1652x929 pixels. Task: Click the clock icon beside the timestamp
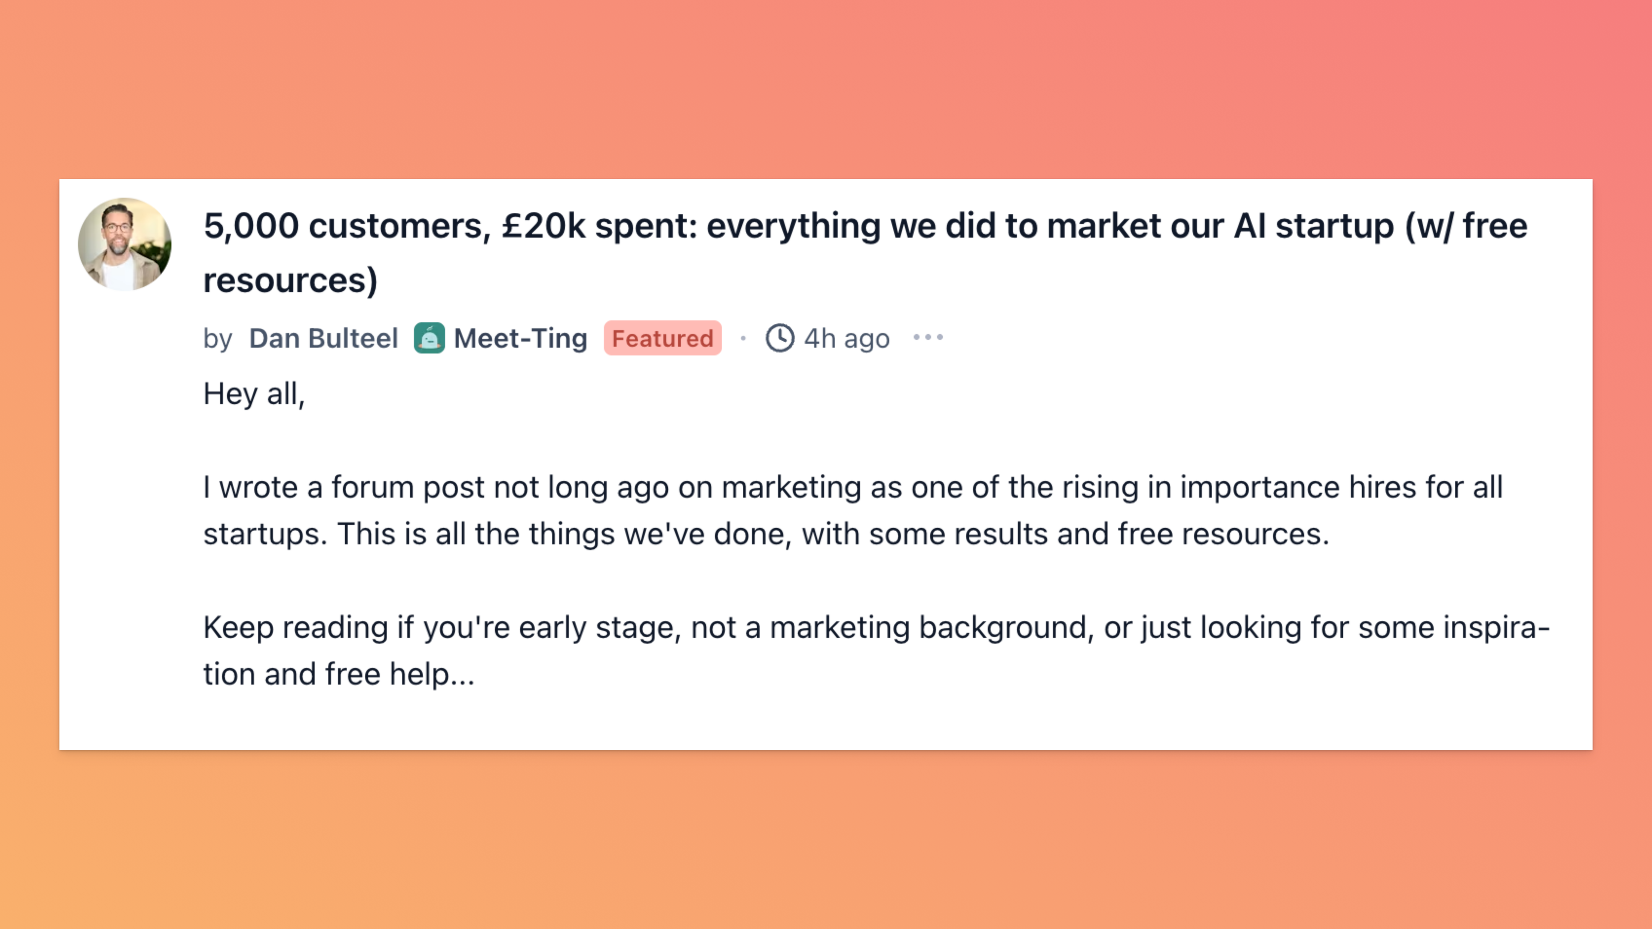tap(780, 338)
